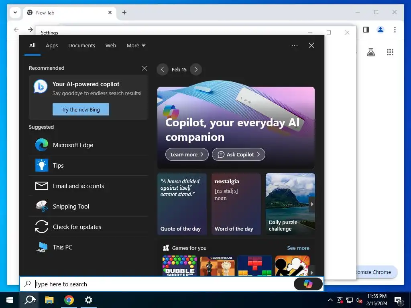This screenshot has width=411, height=308.
Task: Click Try the new Bing button
Action: coord(81,109)
